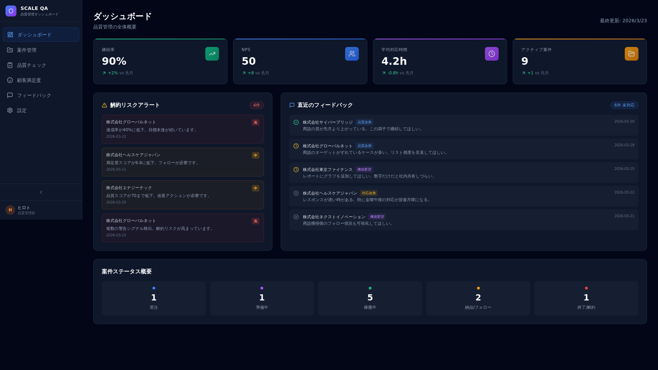
Task: Open 案件管理 in the sidebar
Action: coord(41,50)
